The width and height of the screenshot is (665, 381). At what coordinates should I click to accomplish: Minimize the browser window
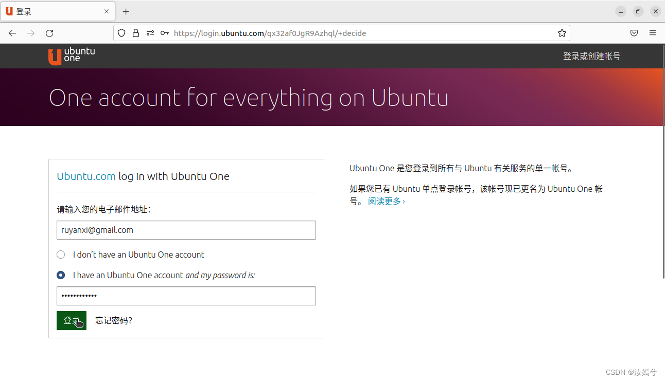(621, 11)
